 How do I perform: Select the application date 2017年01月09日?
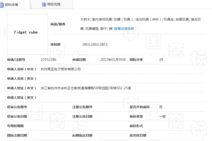coord(113,60)
